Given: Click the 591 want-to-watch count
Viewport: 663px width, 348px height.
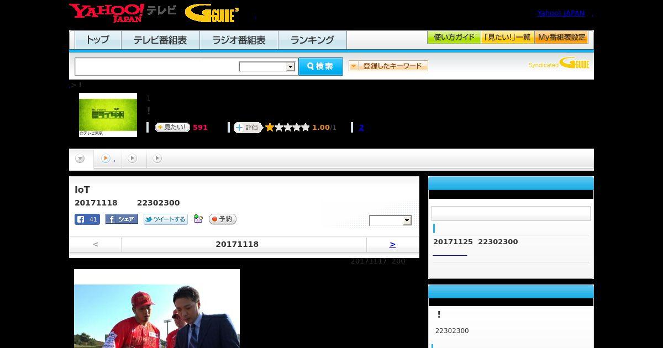Looking at the screenshot, I should coord(200,128).
